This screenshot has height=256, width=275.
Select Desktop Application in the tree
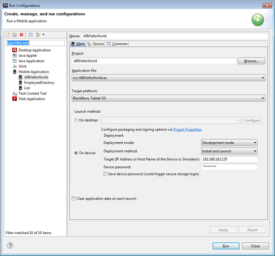35,50
